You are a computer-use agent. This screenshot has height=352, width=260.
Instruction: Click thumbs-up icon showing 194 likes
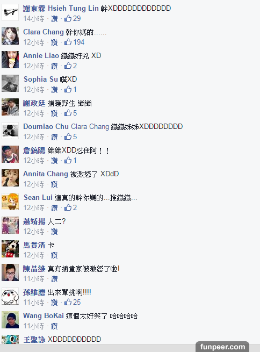(68, 42)
